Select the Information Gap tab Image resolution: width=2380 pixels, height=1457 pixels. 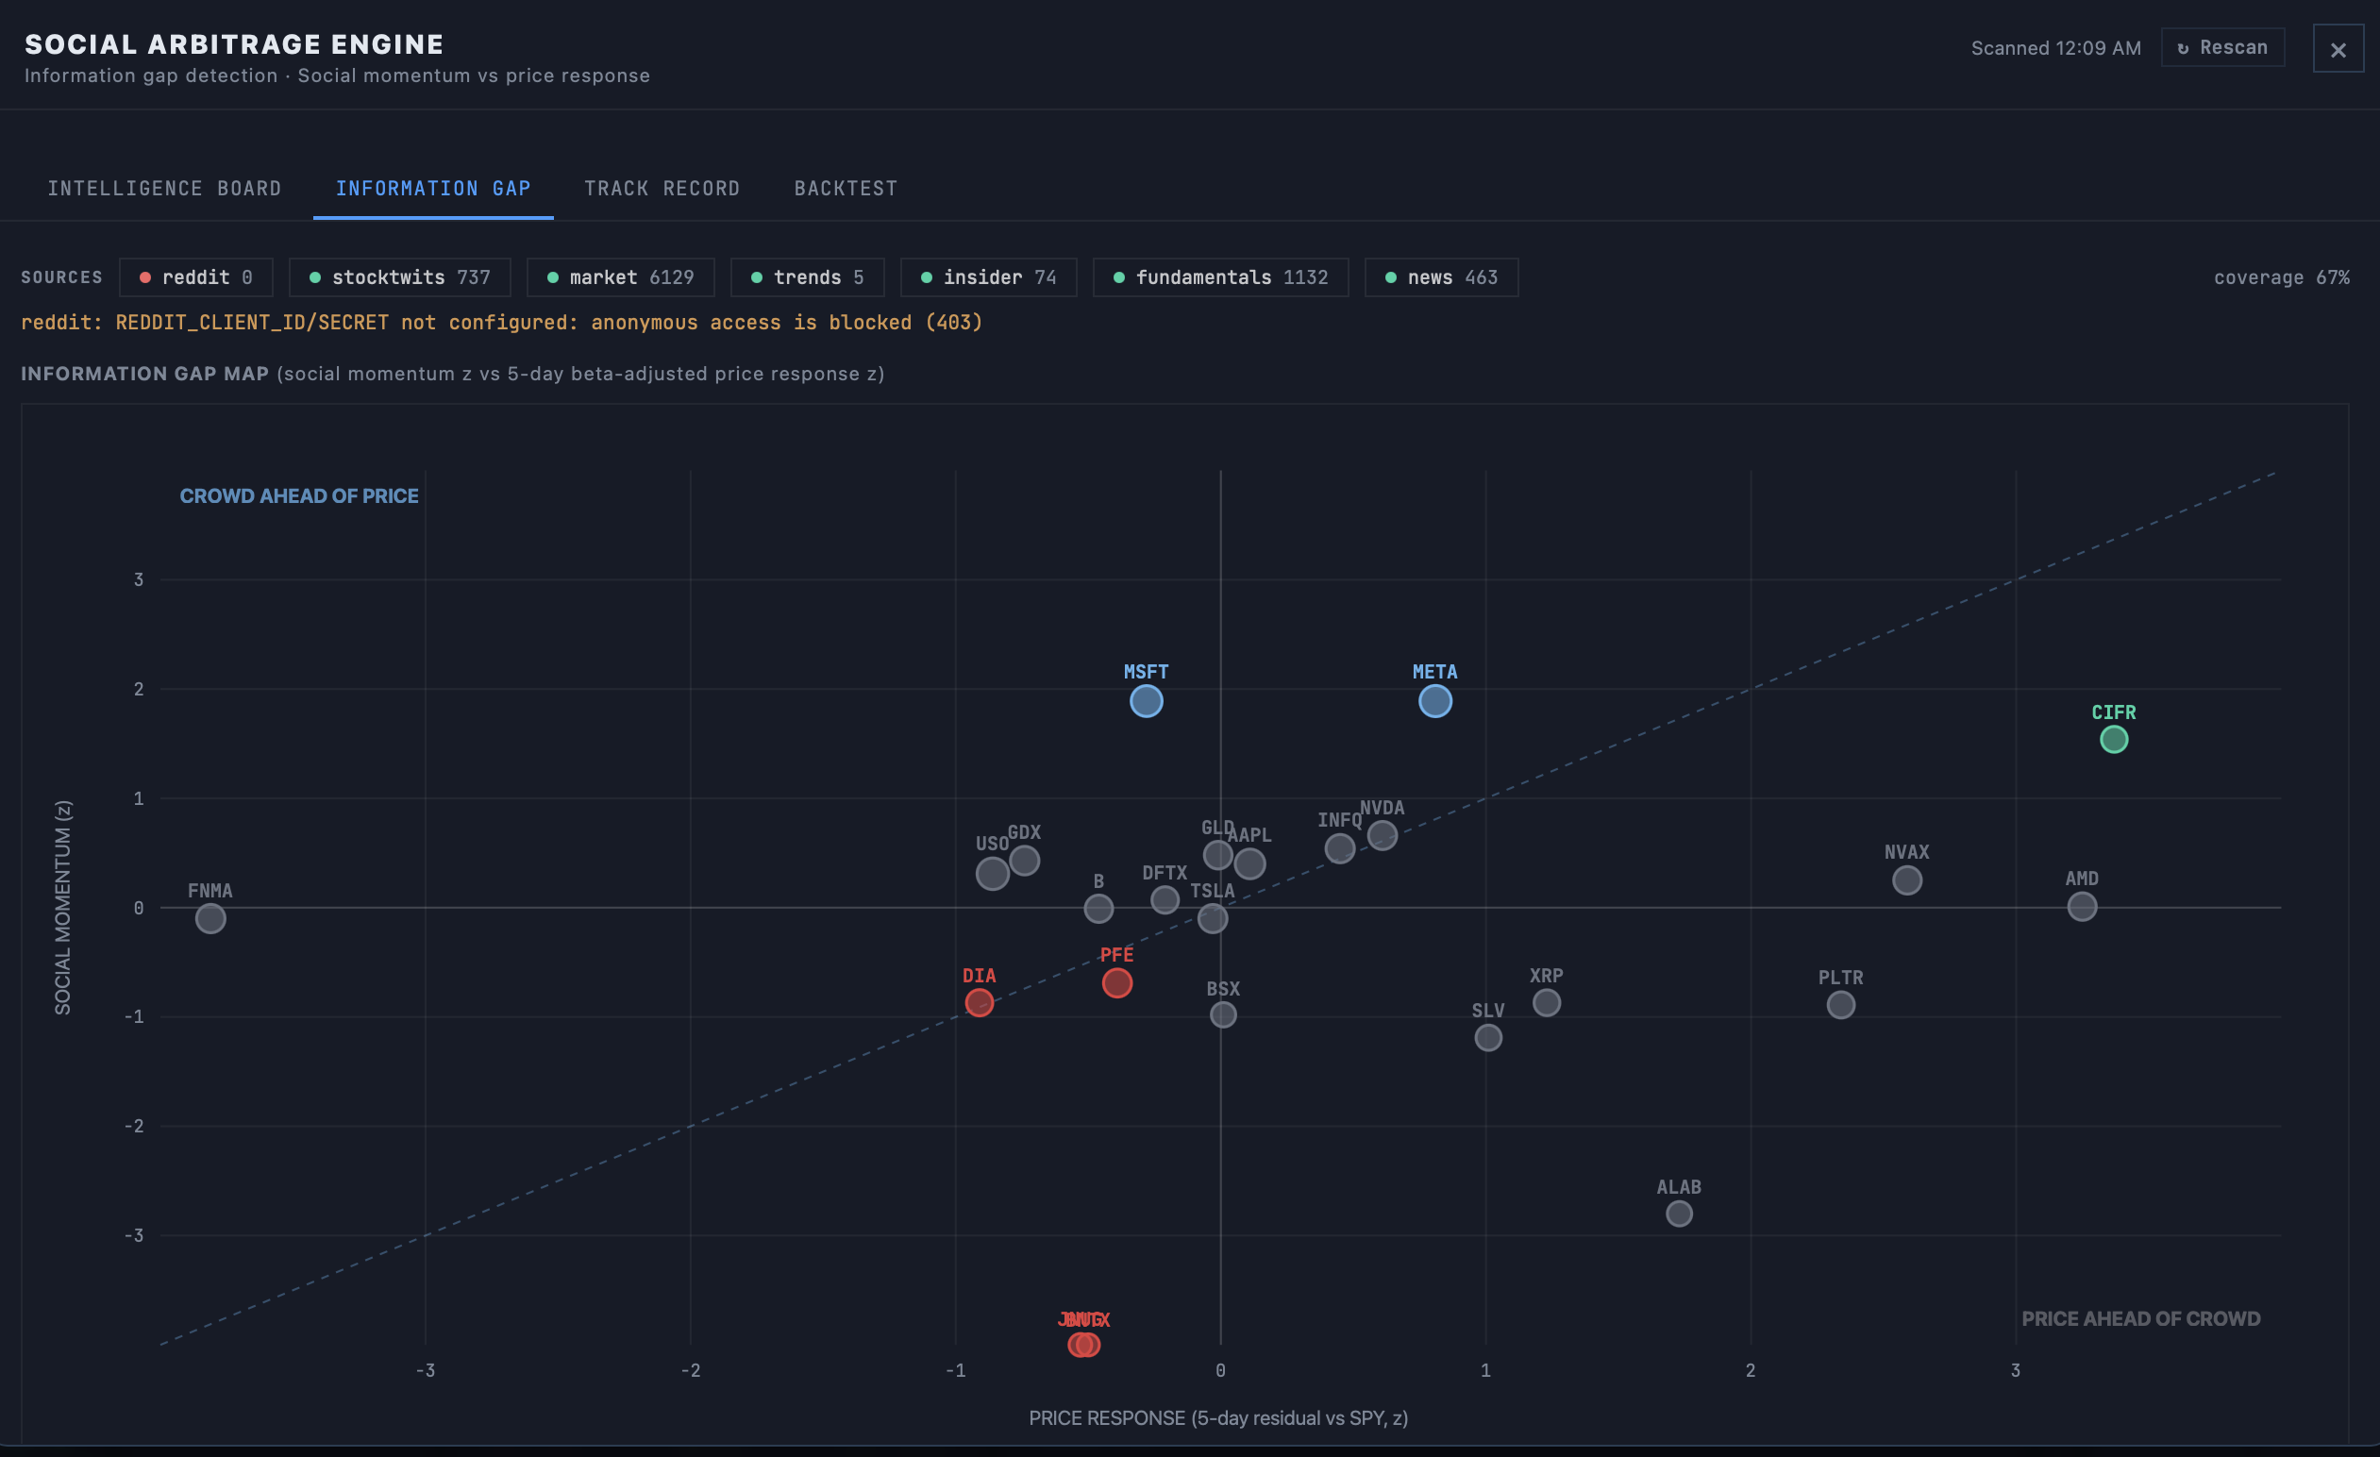[x=433, y=189]
